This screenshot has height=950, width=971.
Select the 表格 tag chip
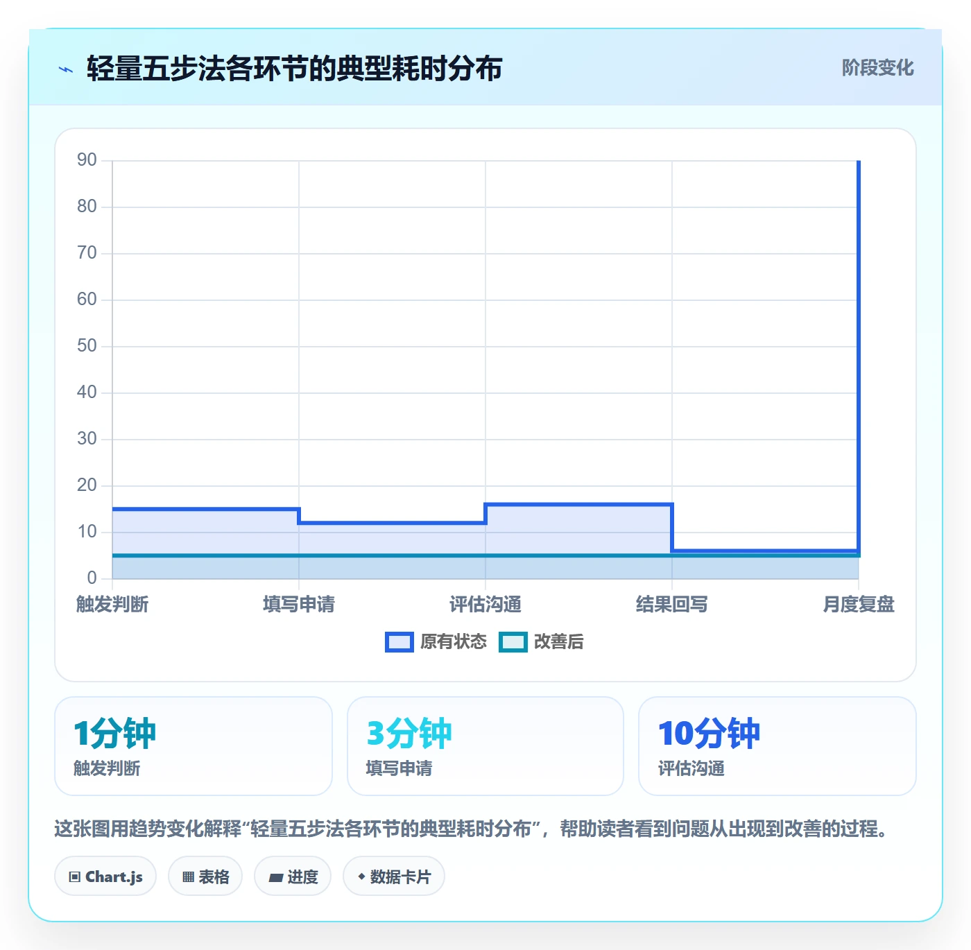(205, 876)
